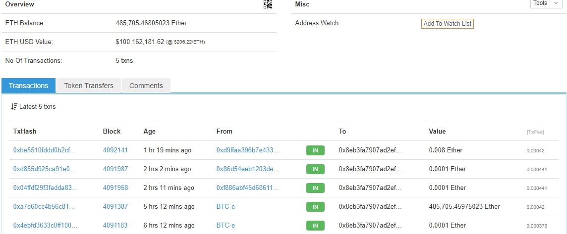Open sender address 0xf886abf45d68611

coord(248,187)
